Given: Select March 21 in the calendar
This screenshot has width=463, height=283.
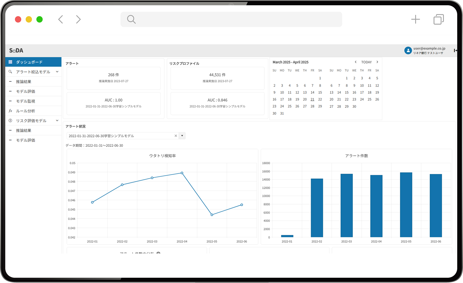Looking at the screenshot, I should (312, 99).
